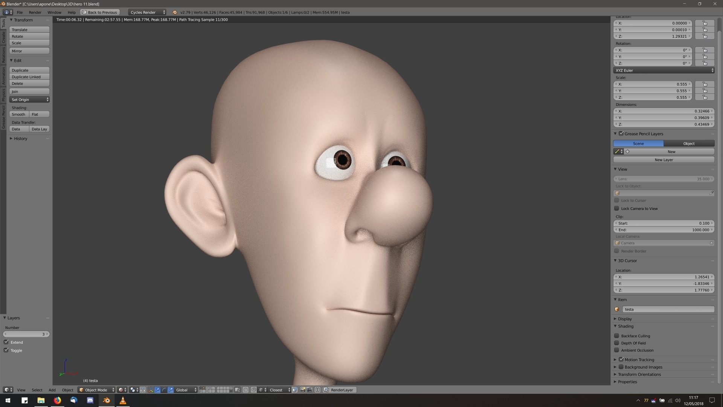Open the XYZ Euler rotation mode dropdown
This screenshot has width=723, height=407.
click(664, 70)
